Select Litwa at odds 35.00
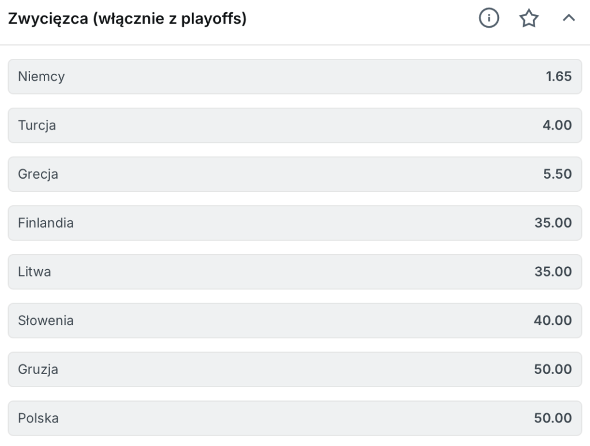Viewport: 590px width, 446px height. pos(295,272)
